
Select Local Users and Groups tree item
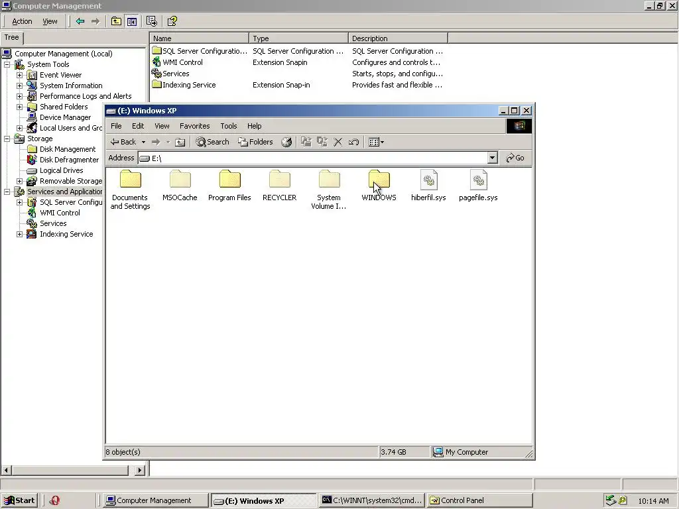[x=71, y=128]
